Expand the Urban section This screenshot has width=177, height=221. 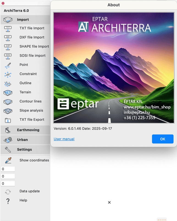(25, 140)
